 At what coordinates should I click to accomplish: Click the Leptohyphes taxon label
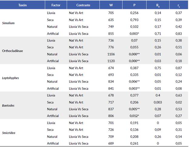(x=10, y=78)
